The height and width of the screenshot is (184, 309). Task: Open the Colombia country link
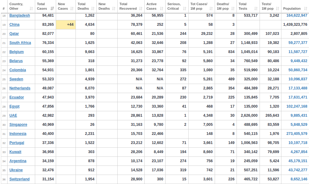tap(18, 70)
